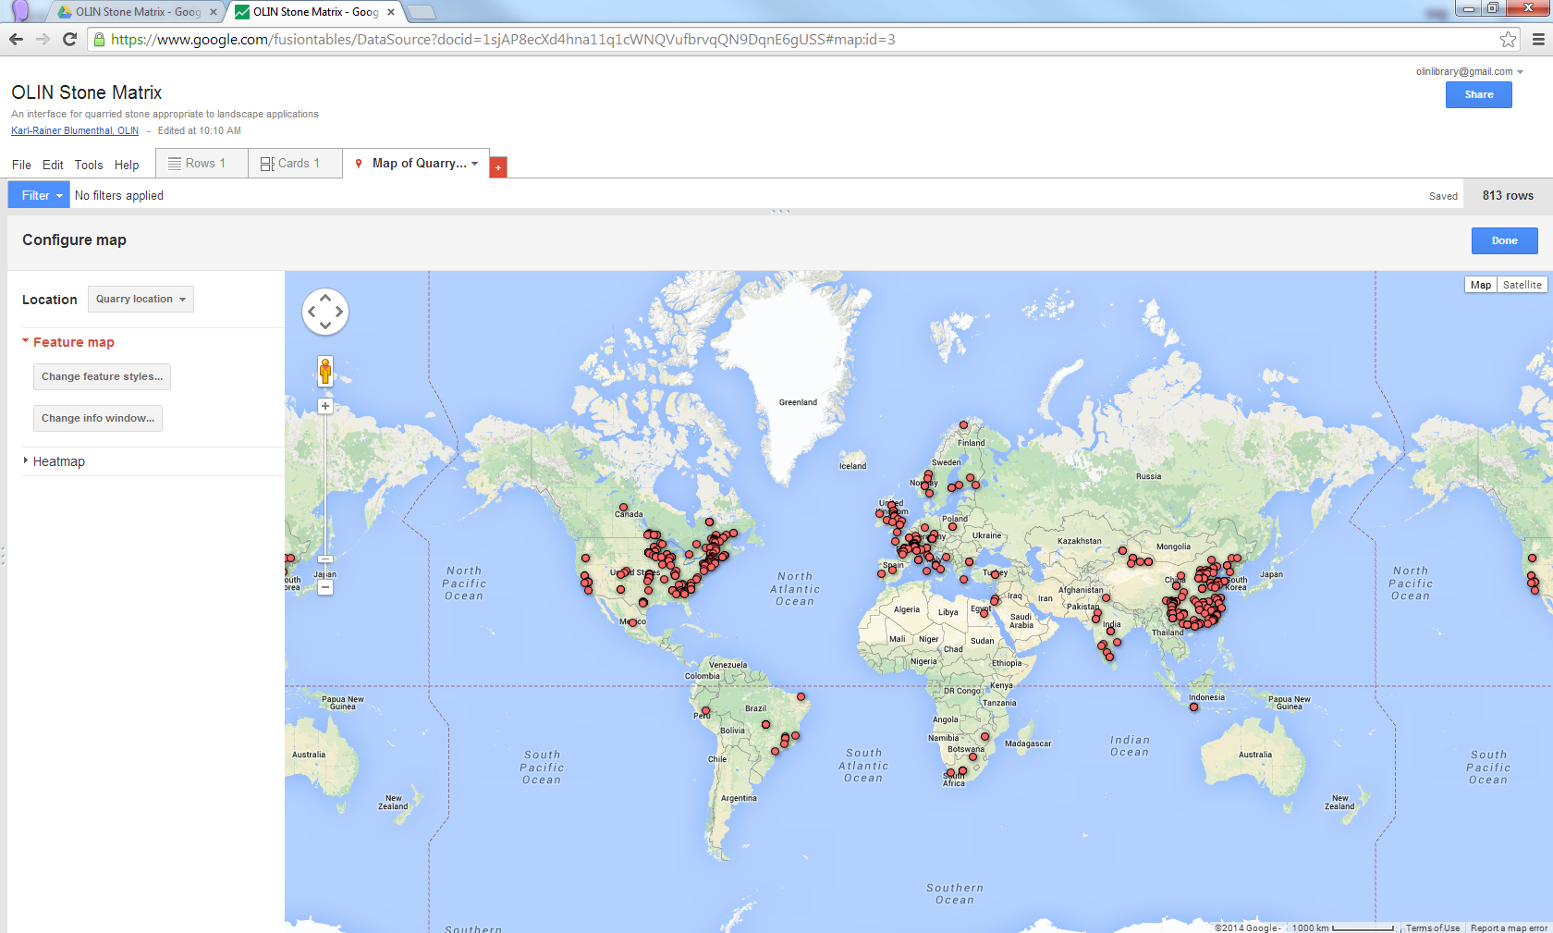Open the Karl-Rainer Blumenthal, OLIN link

click(x=75, y=130)
